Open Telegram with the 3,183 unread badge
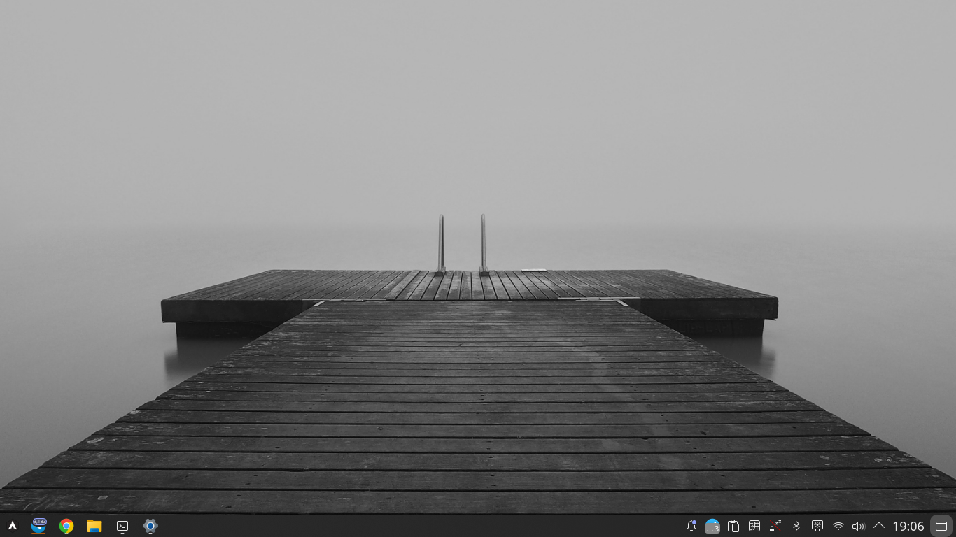 point(39,526)
